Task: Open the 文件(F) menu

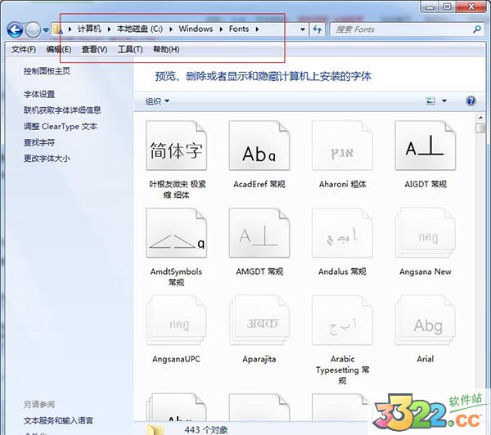Action: coord(24,49)
